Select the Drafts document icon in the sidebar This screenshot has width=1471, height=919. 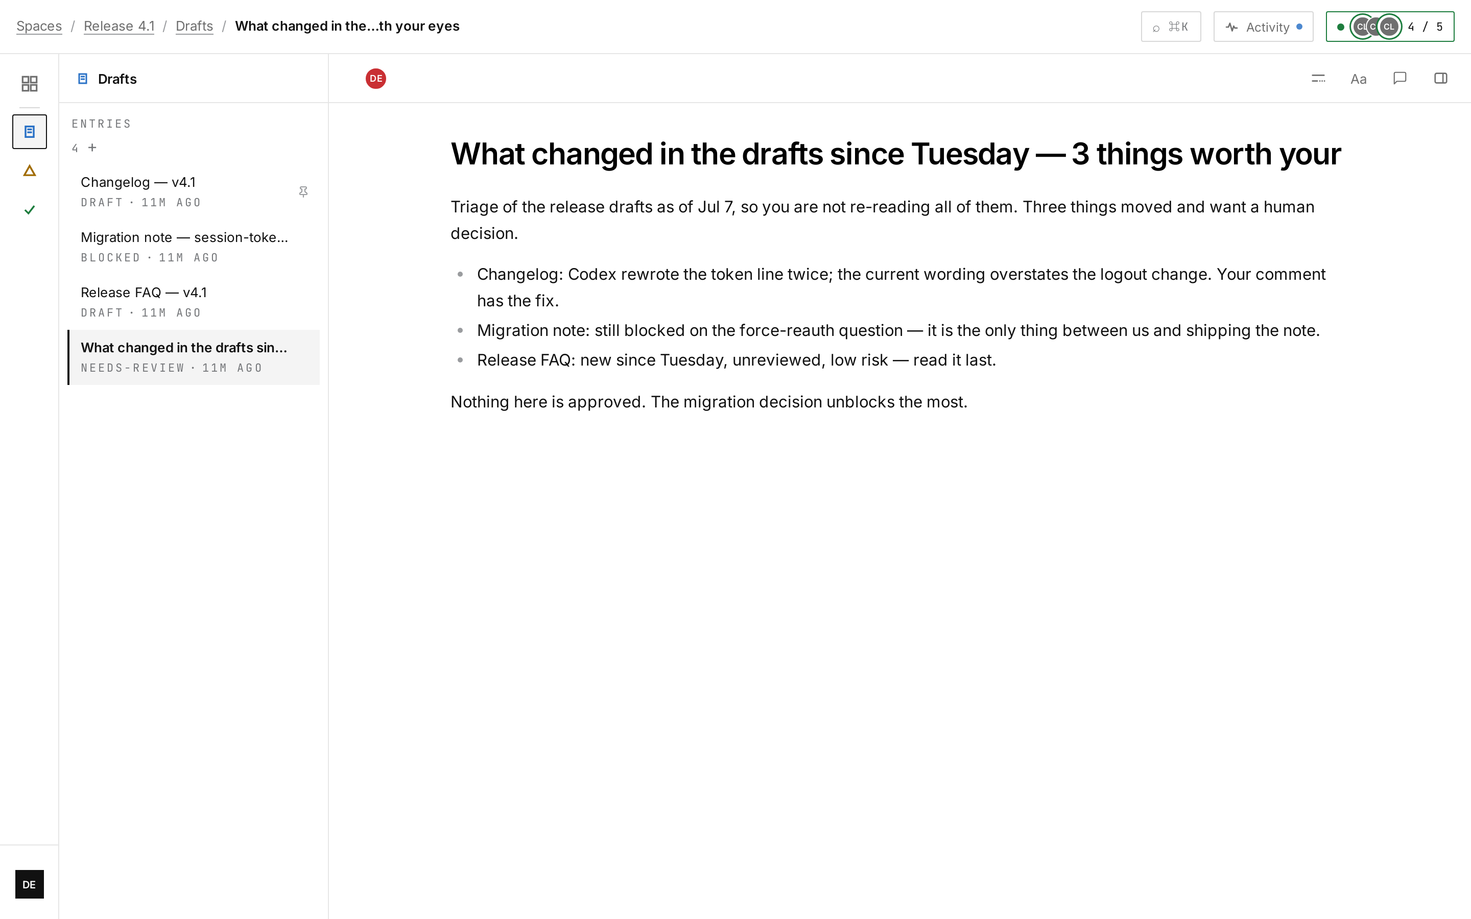click(29, 131)
